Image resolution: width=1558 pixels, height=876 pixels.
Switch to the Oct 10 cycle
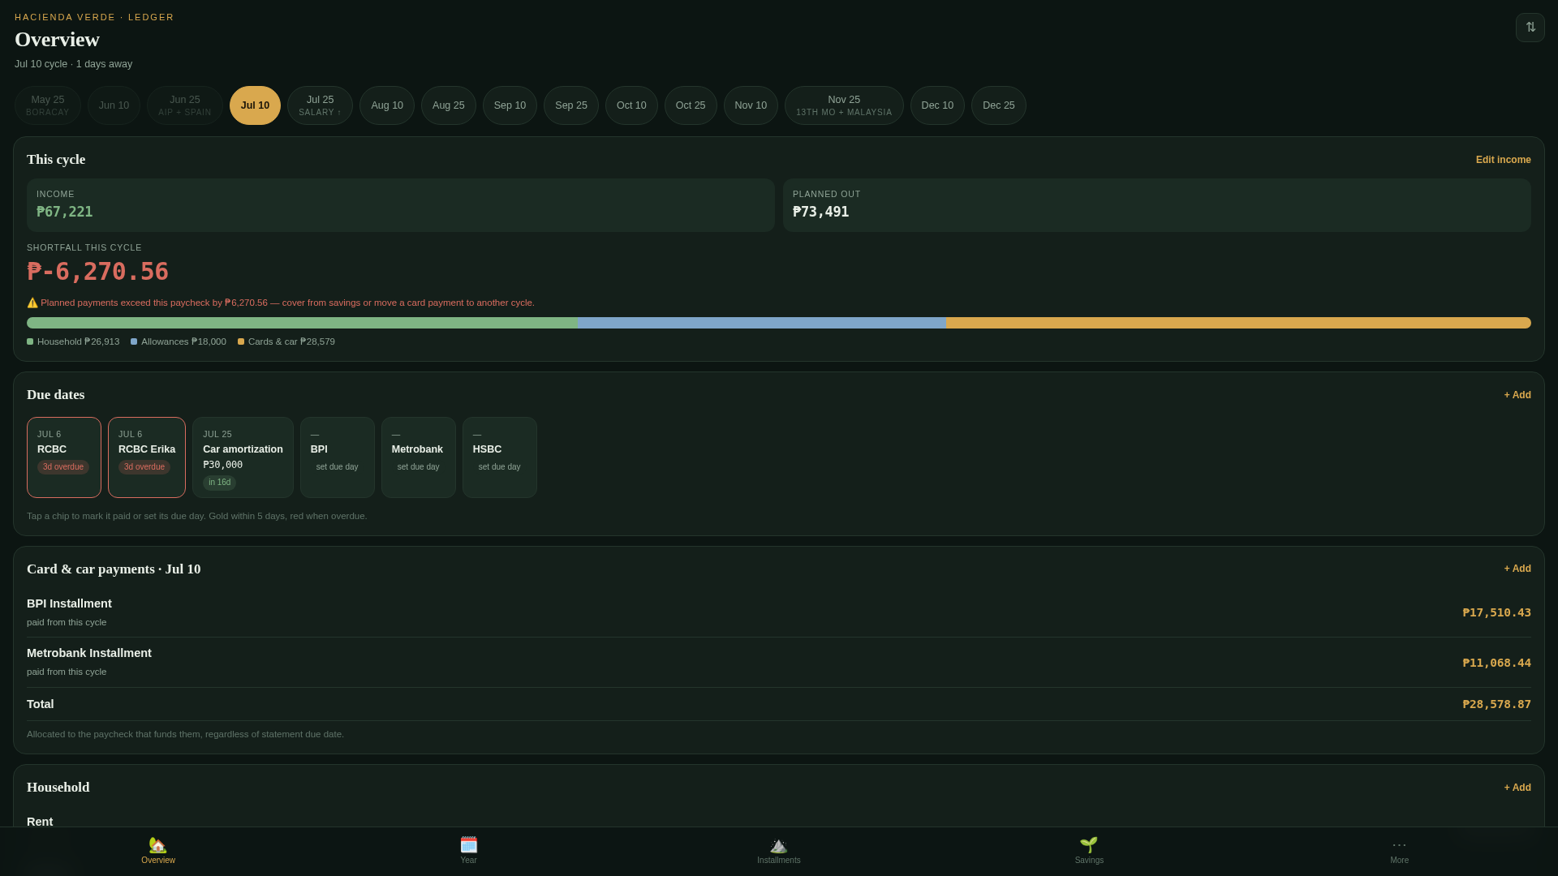(x=631, y=105)
